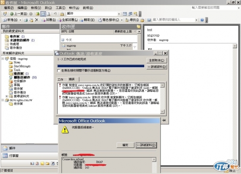Viewport: 241px width, 174px height.
Task: Switch to the 錯誤 tab in progress dialog
Action: pos(71,79)
